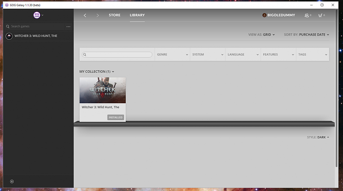Collapse the My Collection section

[96, 71]
